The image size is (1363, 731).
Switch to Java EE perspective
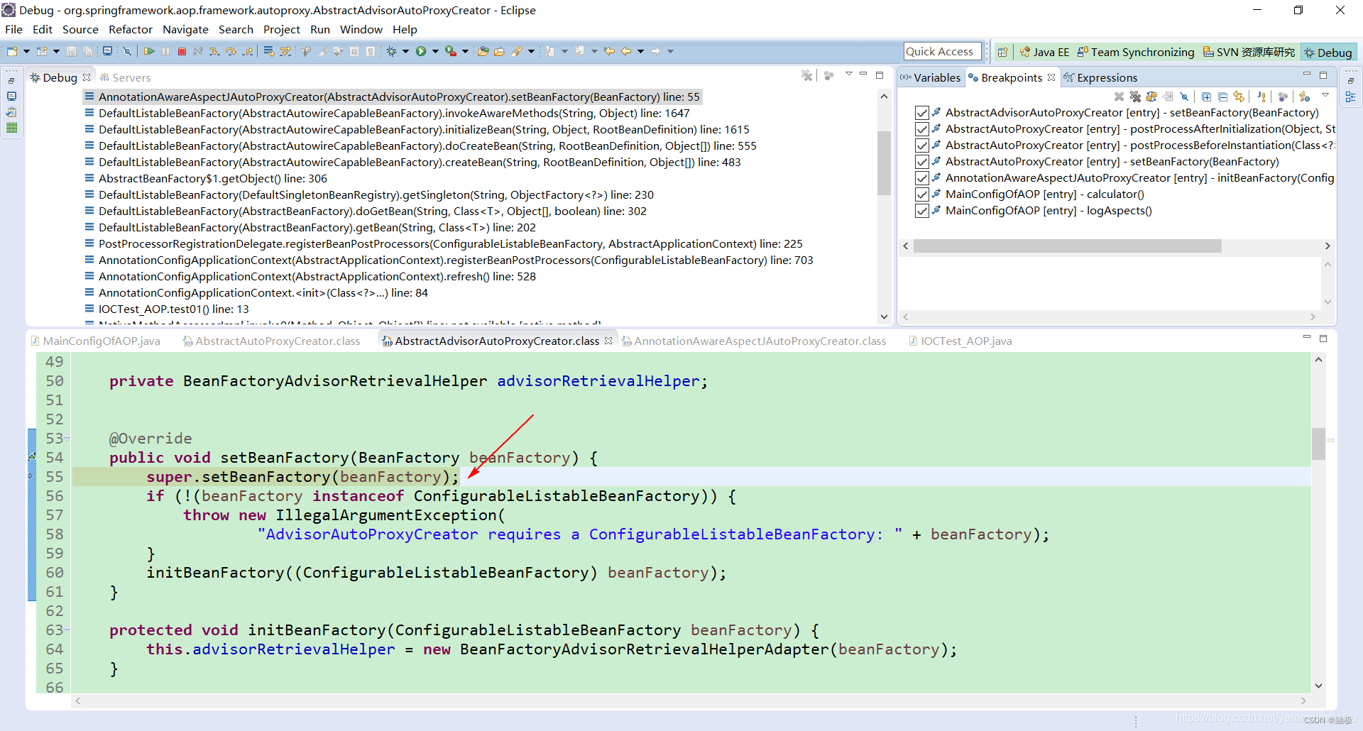pos(1044,52)
